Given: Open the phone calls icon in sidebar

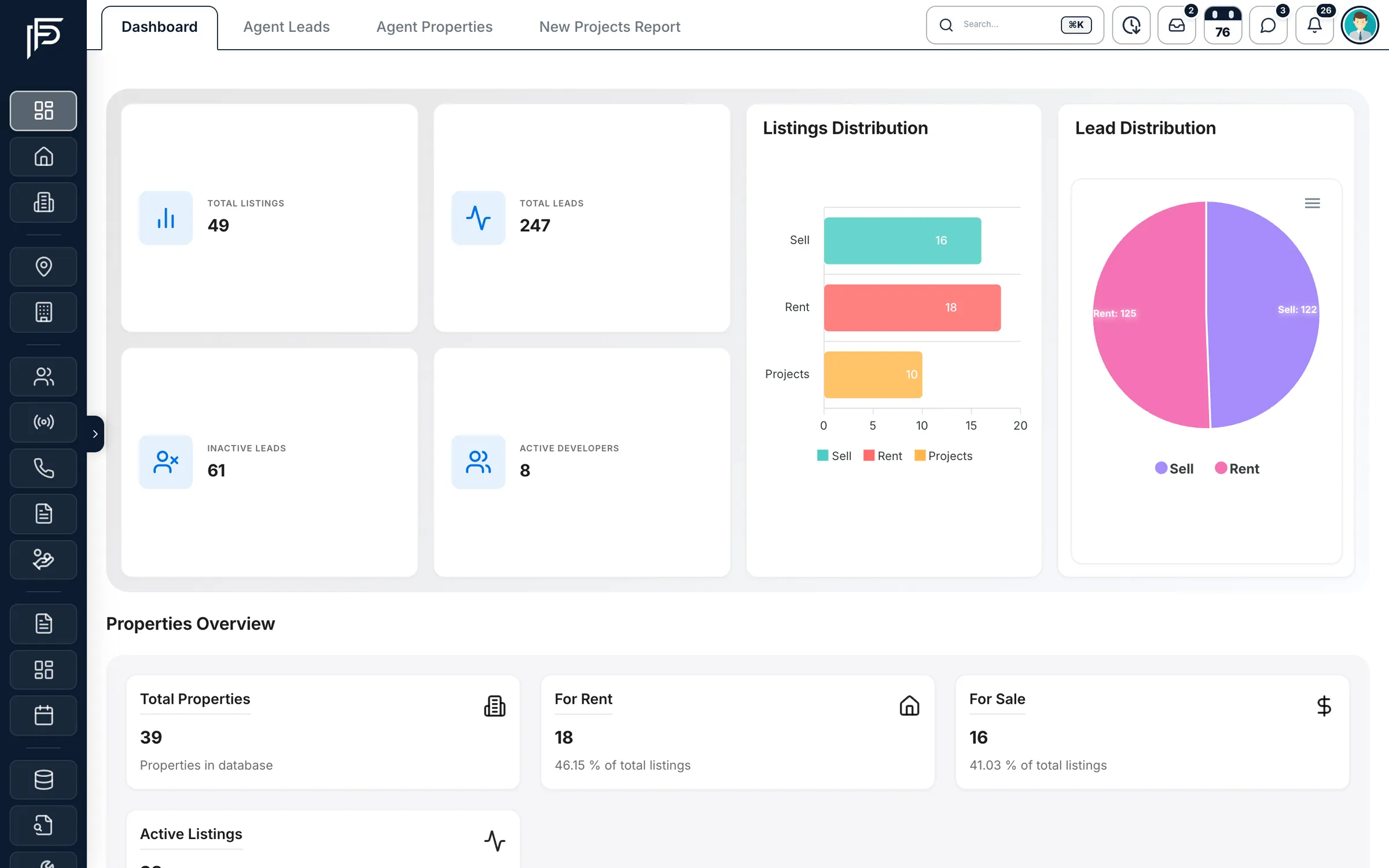Looking at the screenshot, I should (43, 468).
